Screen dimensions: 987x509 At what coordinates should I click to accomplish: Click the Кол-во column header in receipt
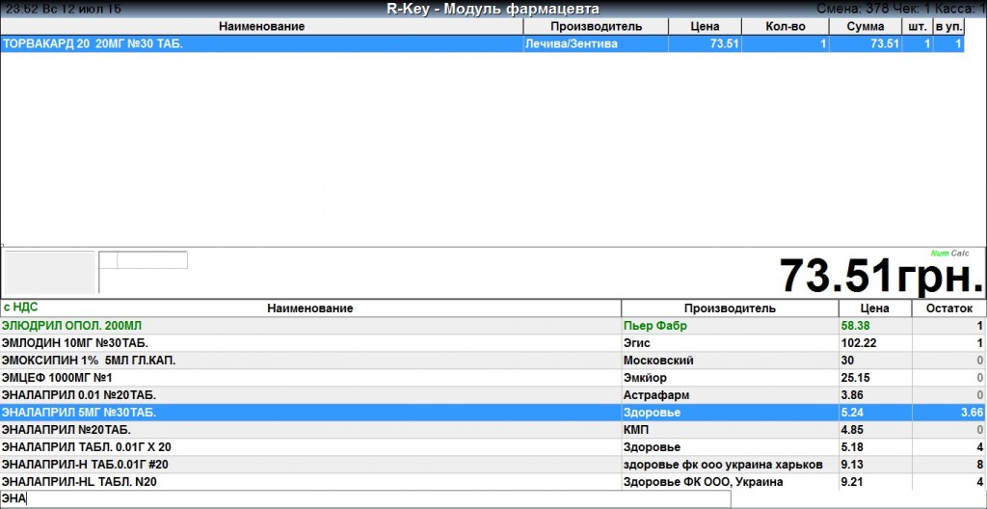point(786,26)
